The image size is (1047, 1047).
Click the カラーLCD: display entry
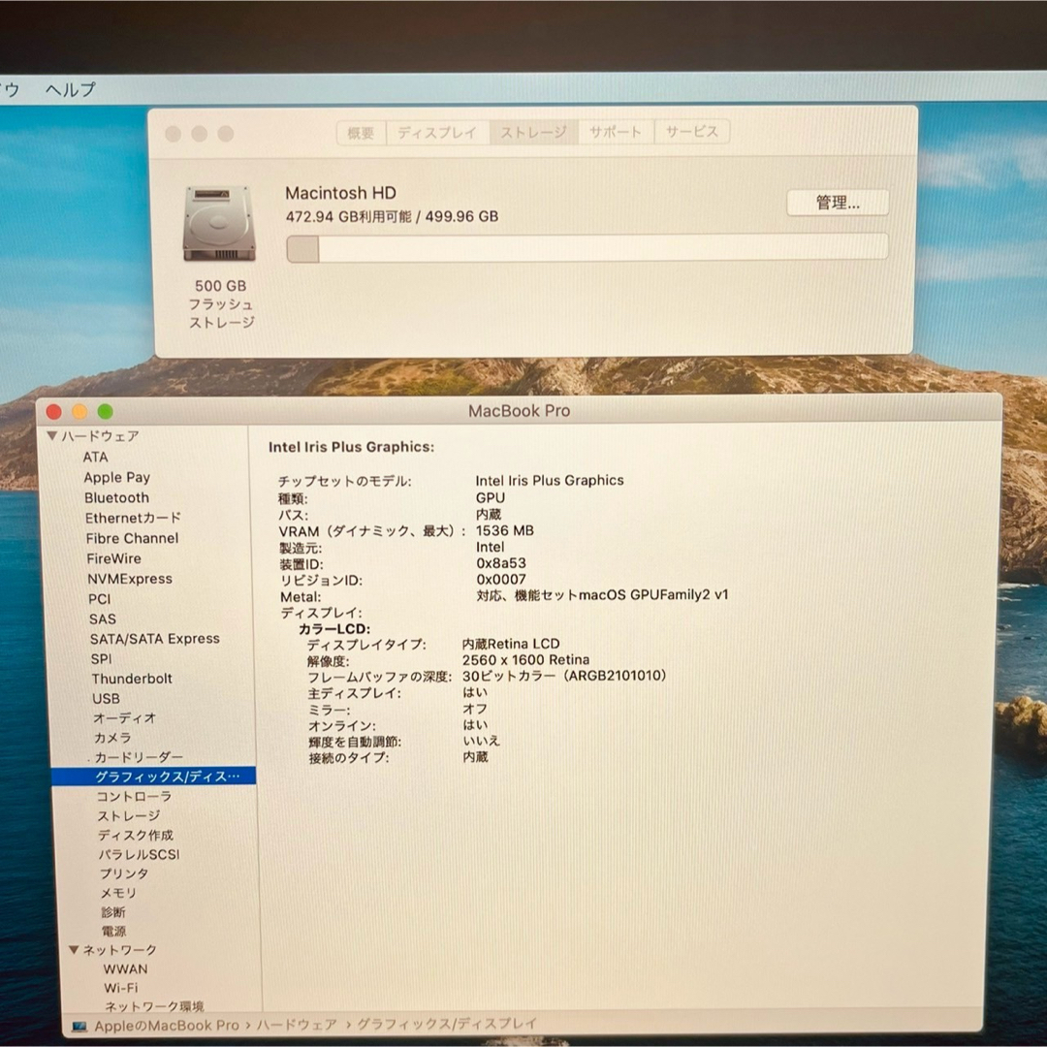click(x=333, y=628)
